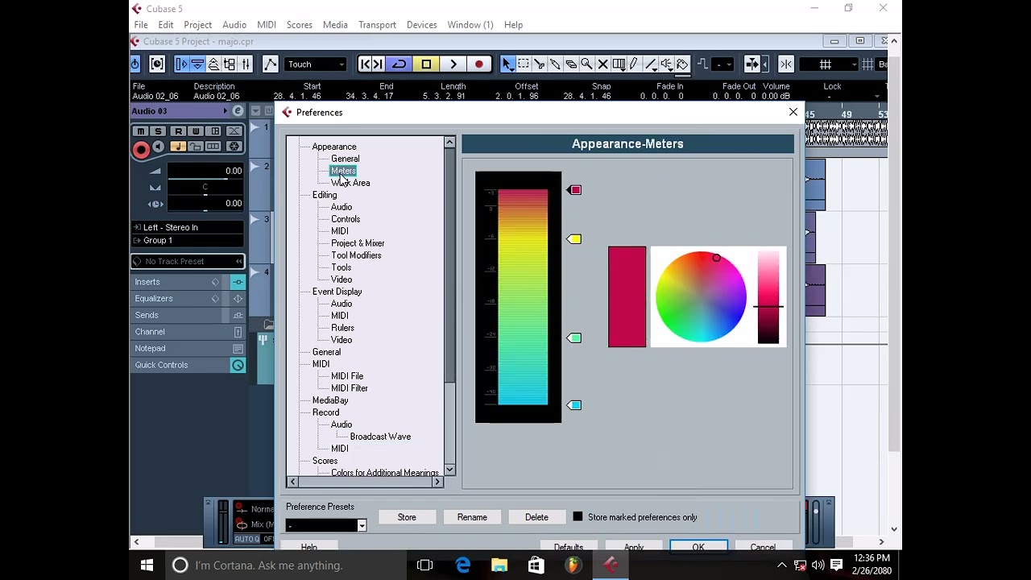Select Work Area in preferences tree
The image size is (1031, 580).
point(350,183)
